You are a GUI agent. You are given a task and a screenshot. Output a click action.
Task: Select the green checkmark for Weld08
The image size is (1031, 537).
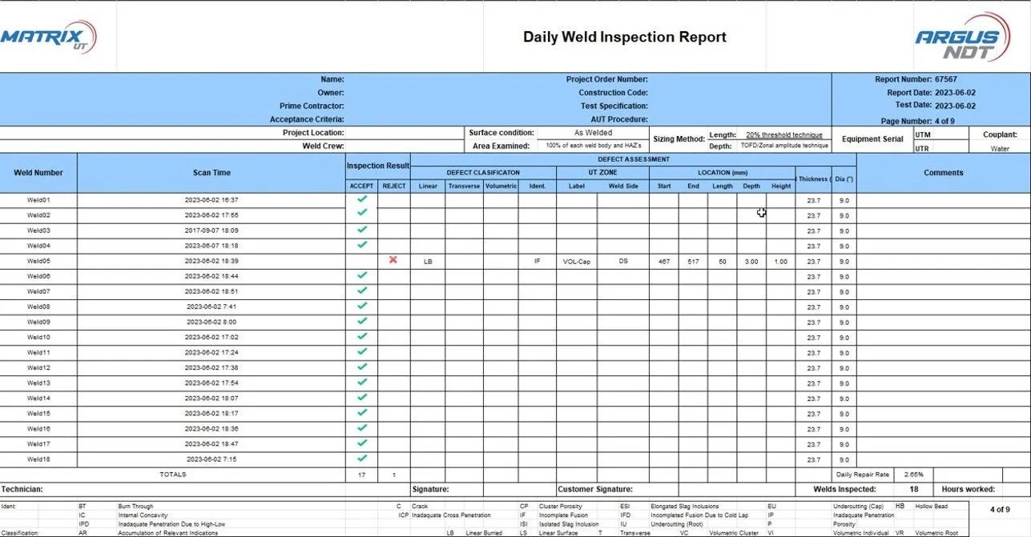pos(361,305)
